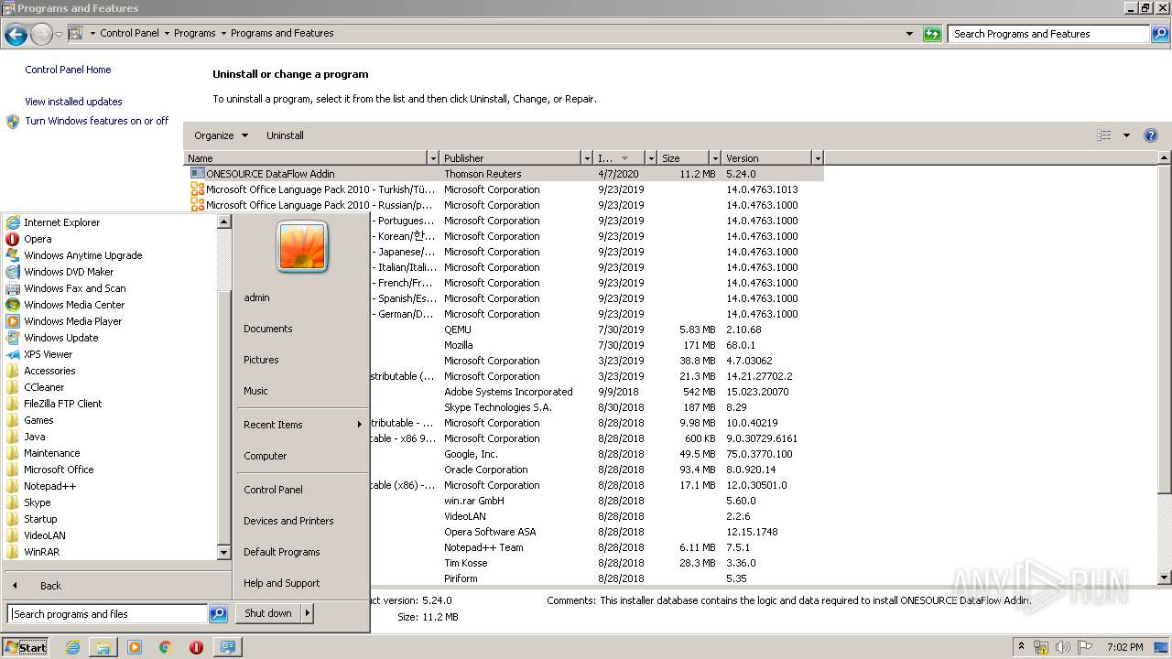Open the Version column filter dropdown
Image resolution: width=1172 pixels, height=659 pixels.
pos(818,158)
